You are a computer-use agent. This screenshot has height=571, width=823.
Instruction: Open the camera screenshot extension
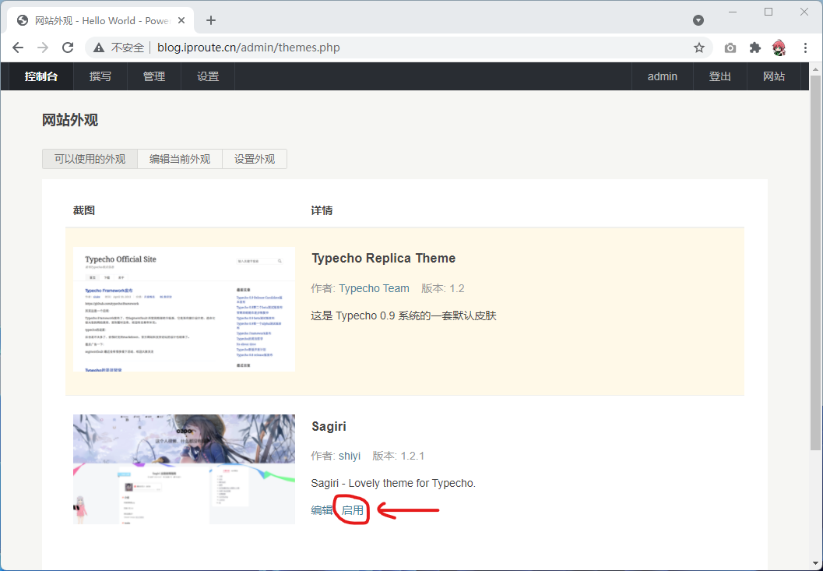click(730, 48)
